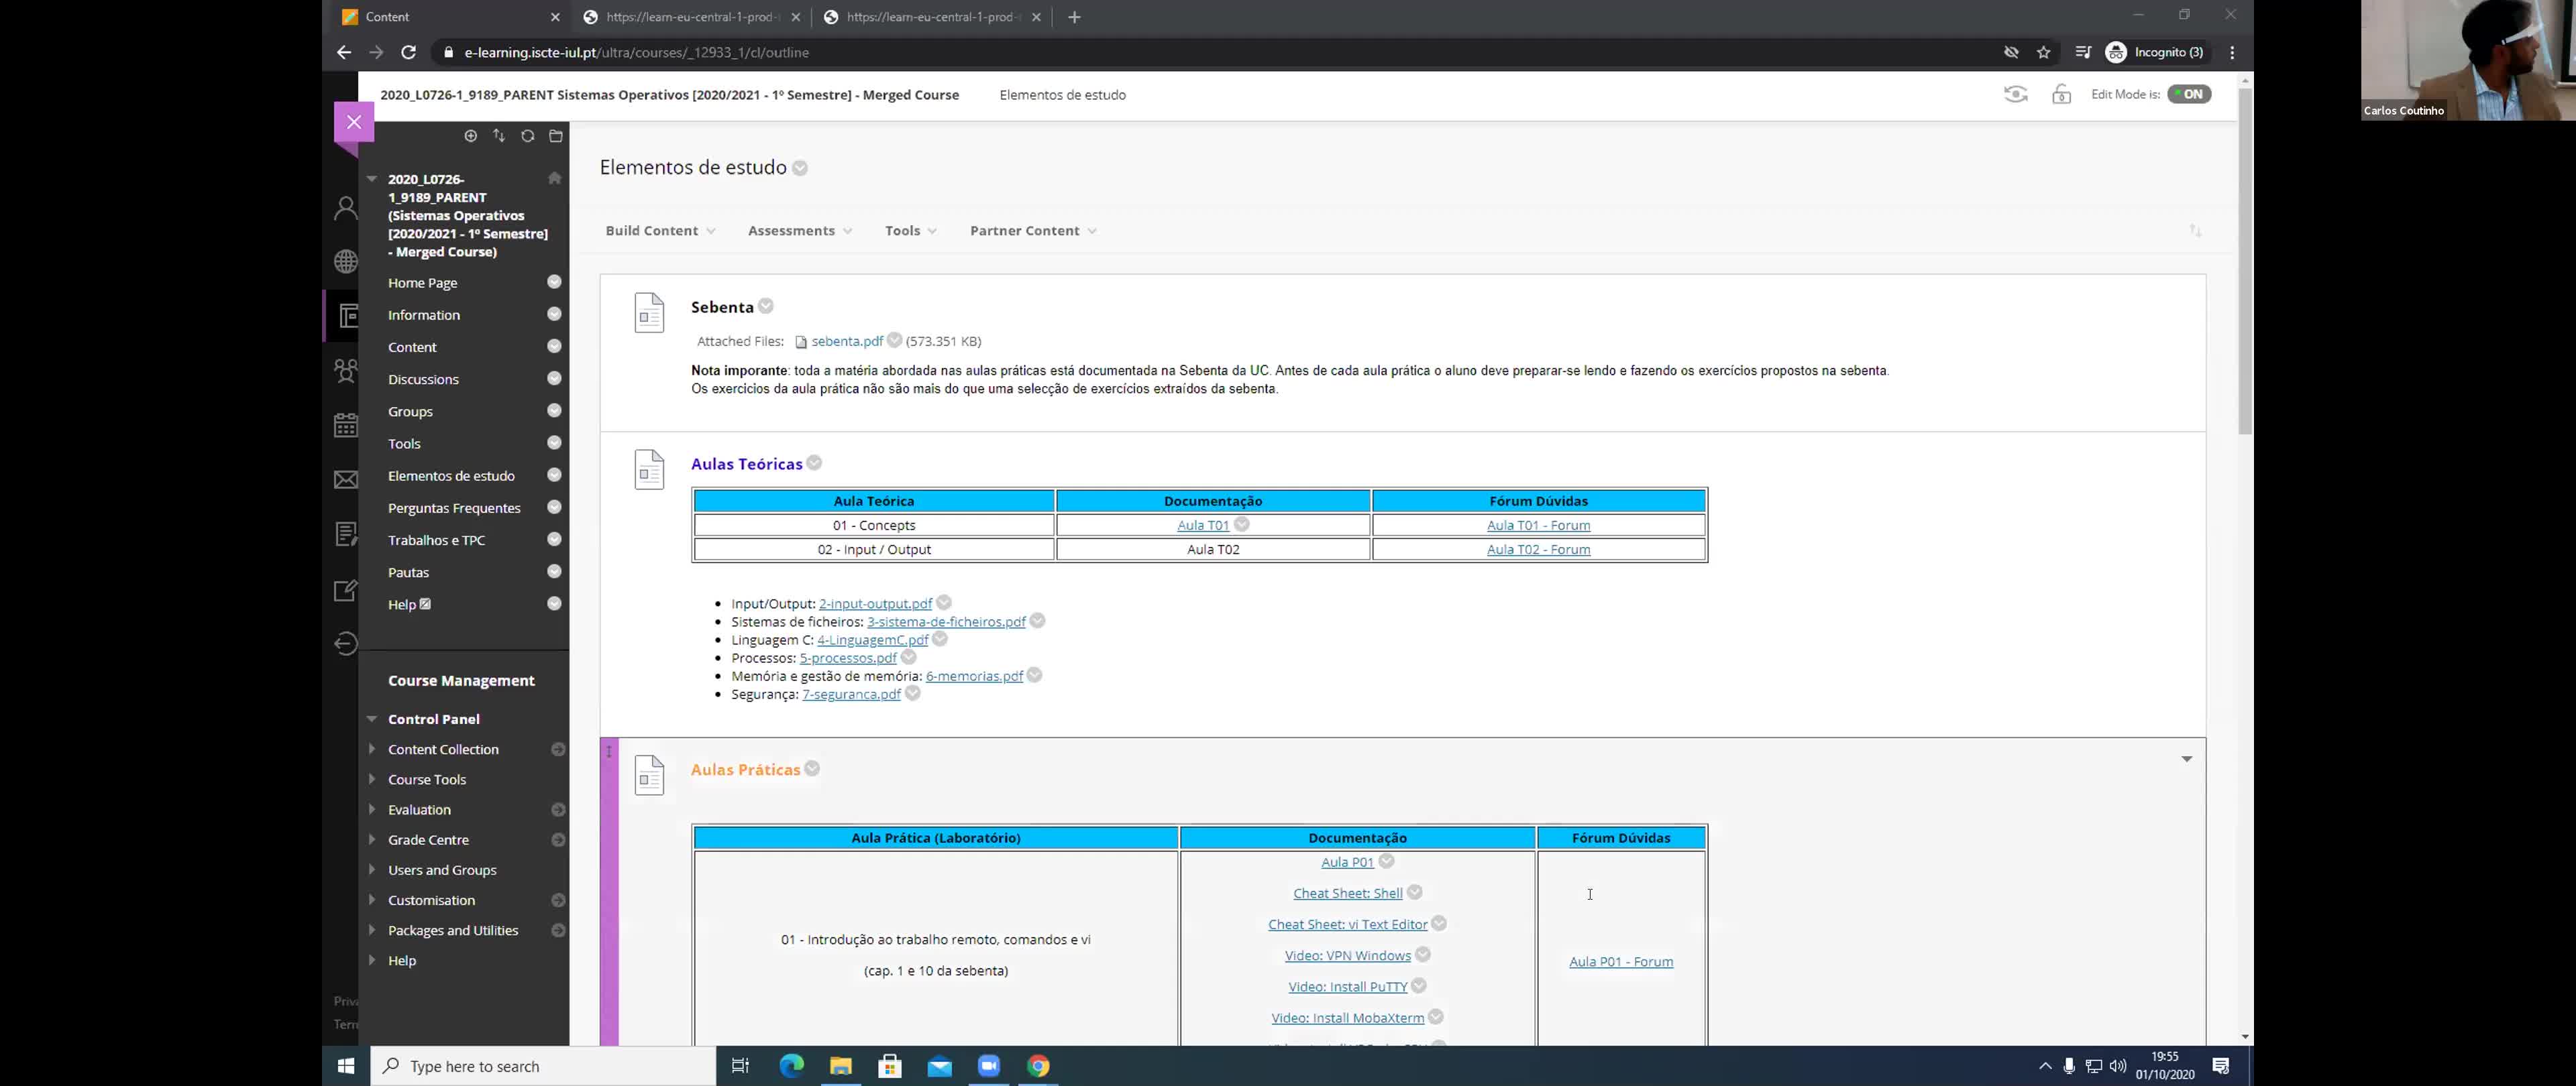The width and height of the screenshot is (2576, 1086).
Task: Collapse the Aulas Práticas section
Action: pos(2188,760)
